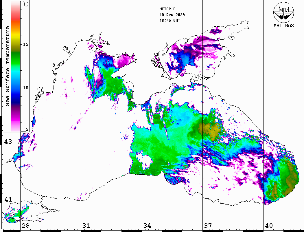The height and width of the screenshot is (232, 304).
Task: Click the longitude label '37'
Action: (208, 225)
